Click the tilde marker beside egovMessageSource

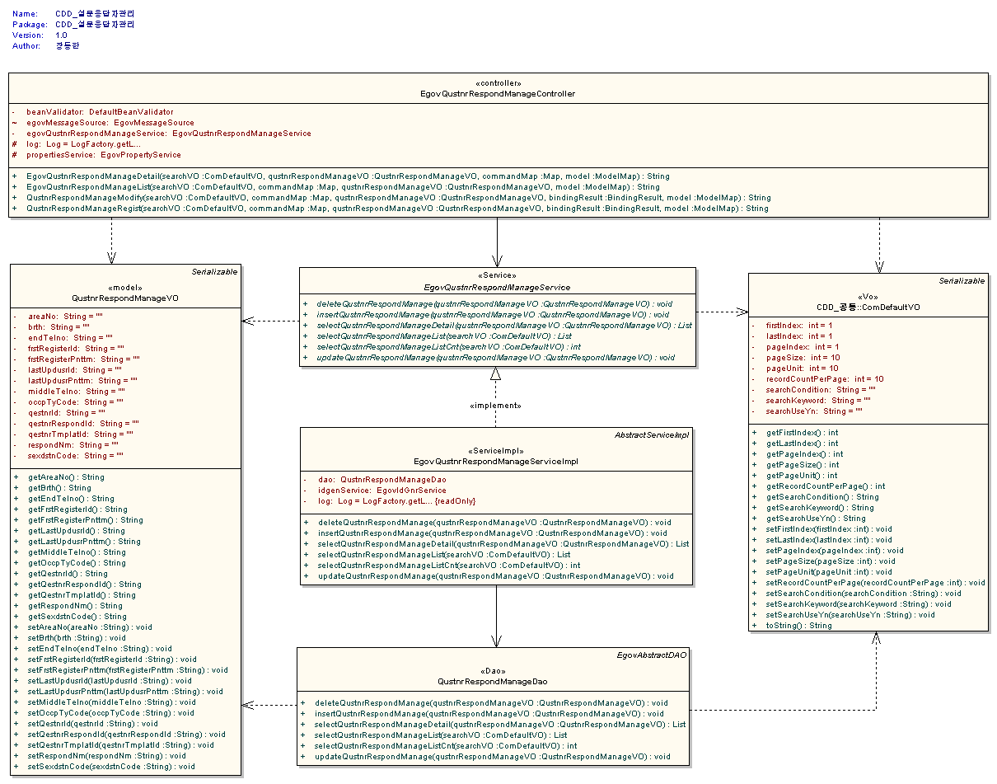[14, 123]
